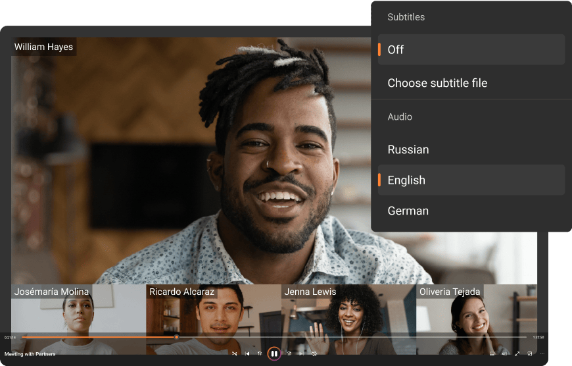572x366 pixels.
Task: Open the subtitles and audio icon
Action: pyautogui.click(x=492, y=353)
